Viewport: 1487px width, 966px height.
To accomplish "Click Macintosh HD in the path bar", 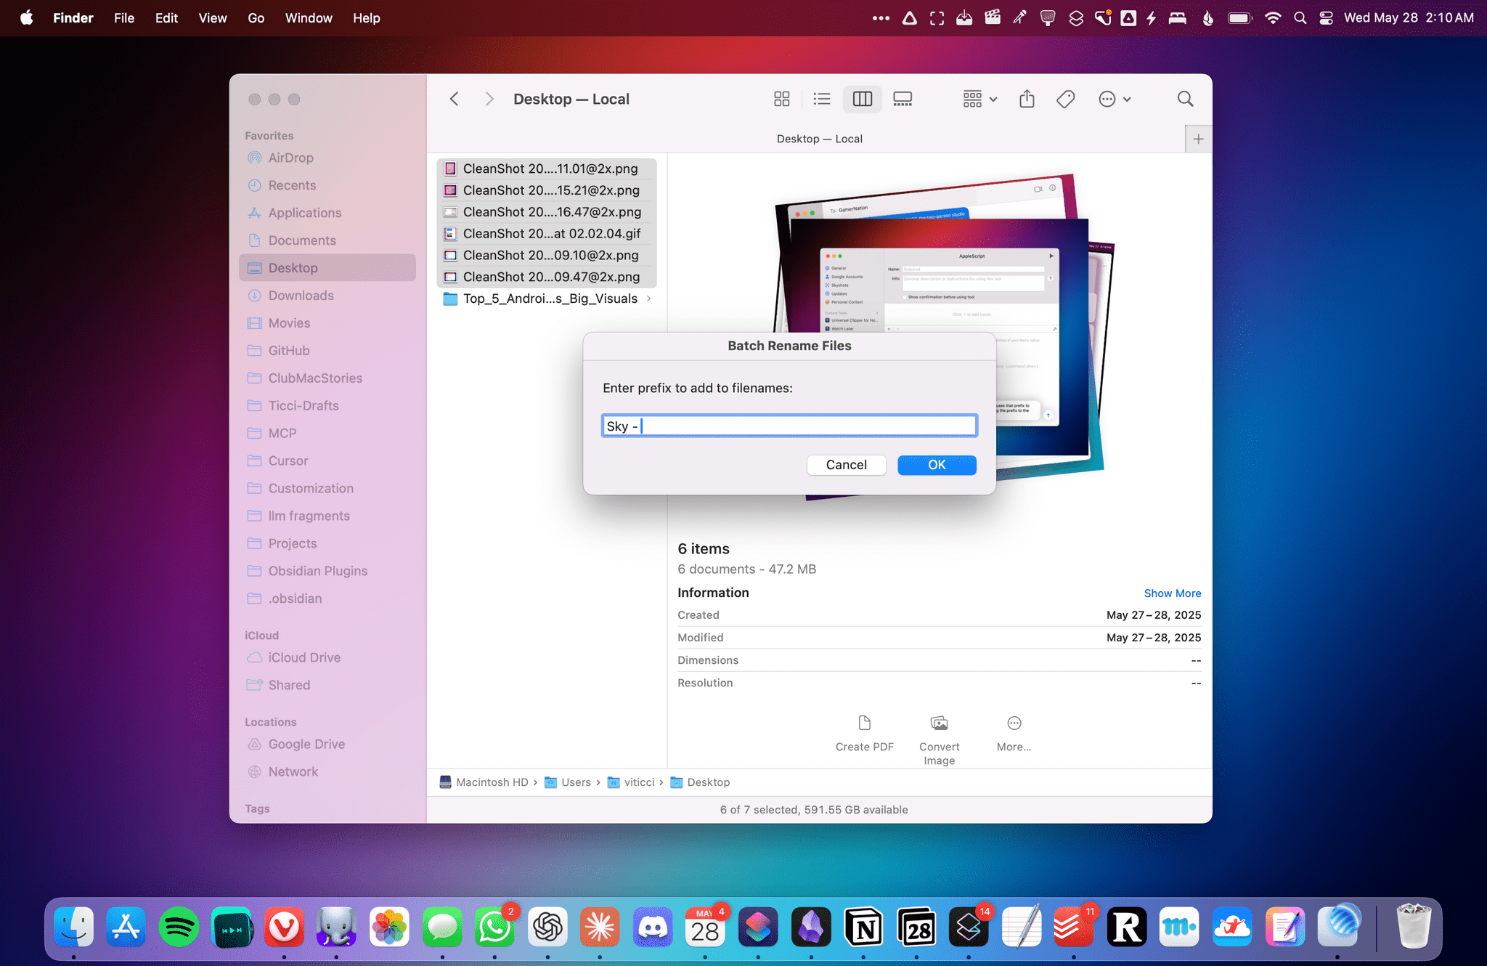I will coord(484,782).
